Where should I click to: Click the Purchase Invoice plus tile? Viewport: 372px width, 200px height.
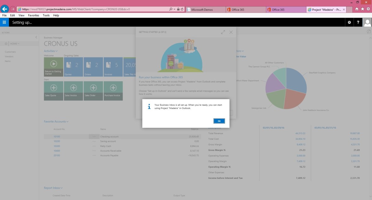(113, 91)
